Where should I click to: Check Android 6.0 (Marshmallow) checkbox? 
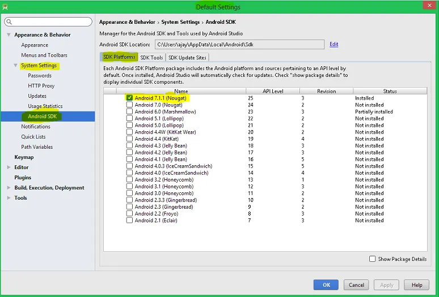pos(129,111)
